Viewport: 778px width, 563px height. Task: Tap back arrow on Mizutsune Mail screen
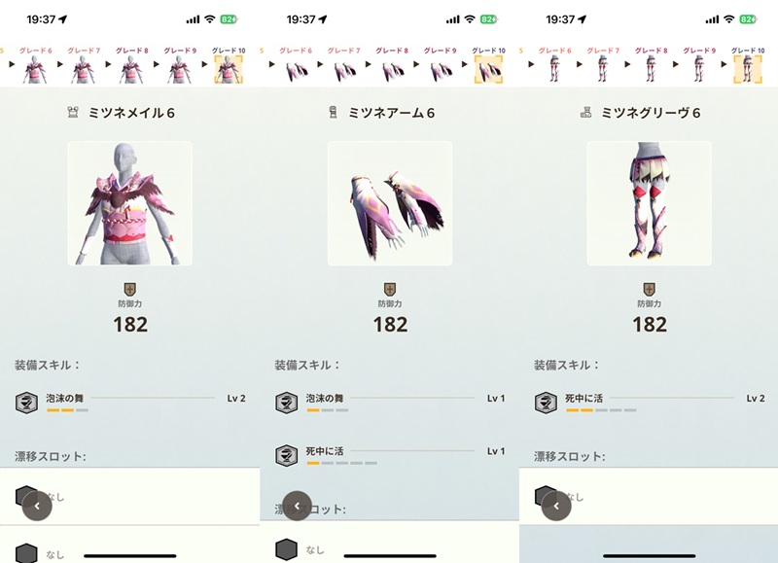[37, 506]
